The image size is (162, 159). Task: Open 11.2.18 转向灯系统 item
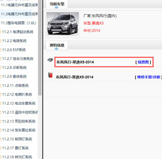click(17, 157)
